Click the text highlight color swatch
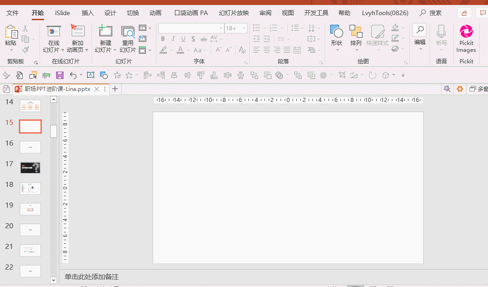488x287 pixels. [x=163, y=50]
